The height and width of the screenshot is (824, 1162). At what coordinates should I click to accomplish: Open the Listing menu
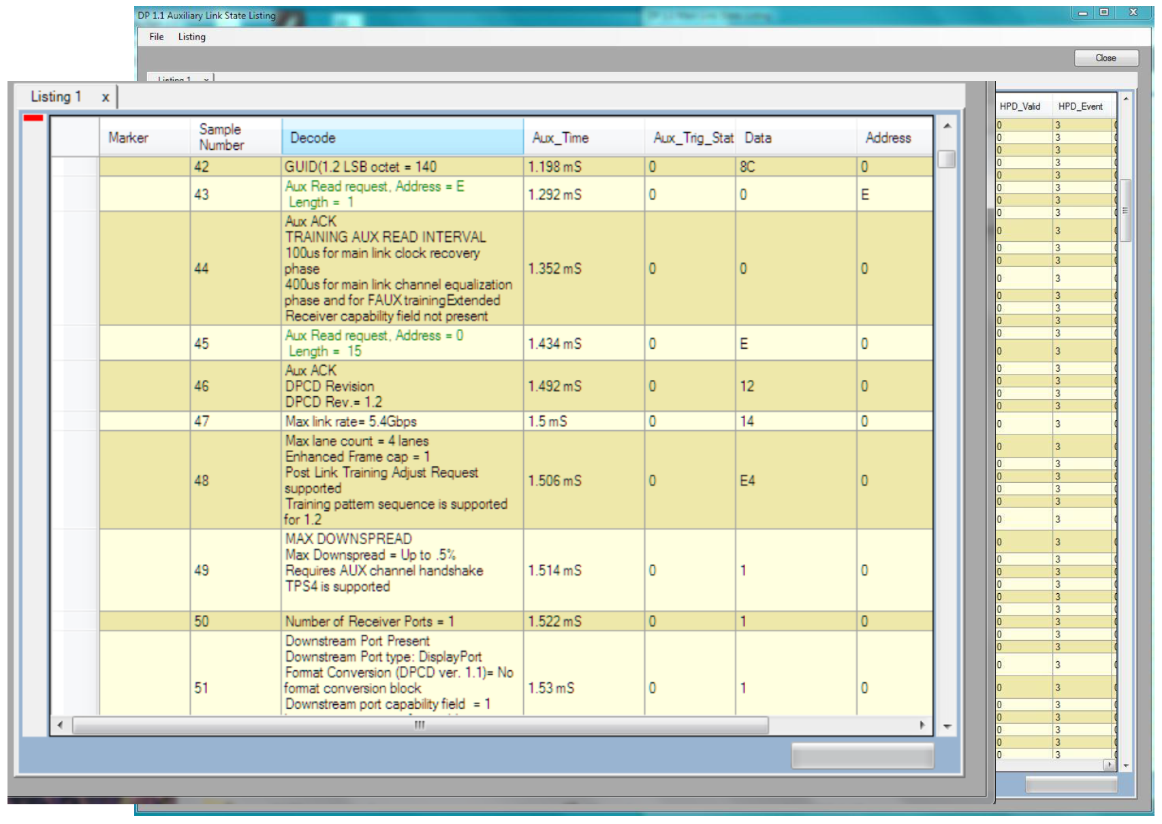pyautogui.click(x=191, y=37)
